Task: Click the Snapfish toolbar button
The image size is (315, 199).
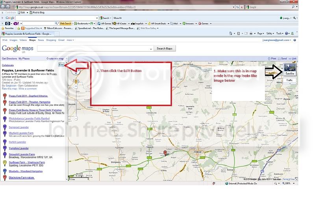Action: (x=137, y=24)
